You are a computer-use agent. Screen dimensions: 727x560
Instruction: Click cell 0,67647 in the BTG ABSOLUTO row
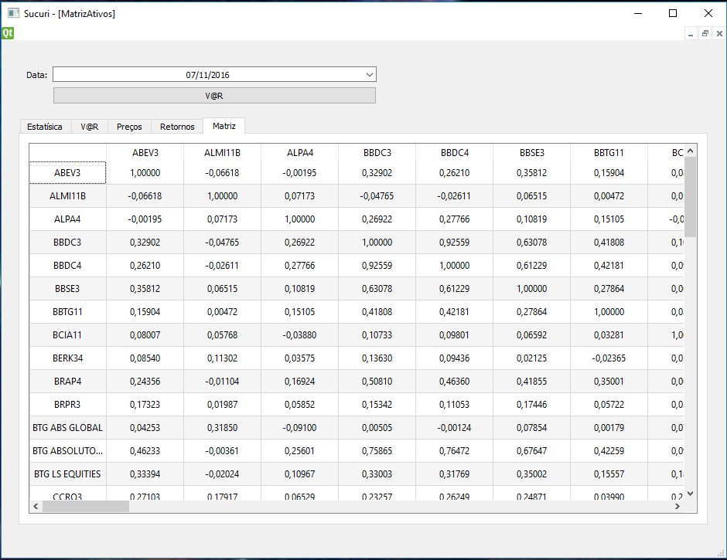point(532,450)
